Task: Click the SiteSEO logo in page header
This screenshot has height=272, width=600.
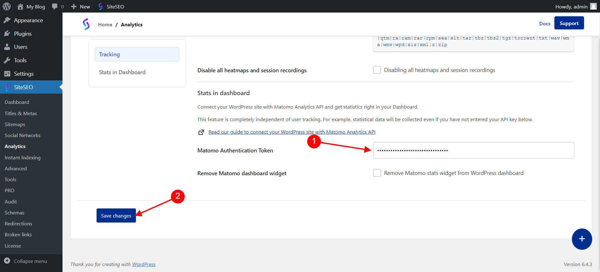Action: click(86, 24)
